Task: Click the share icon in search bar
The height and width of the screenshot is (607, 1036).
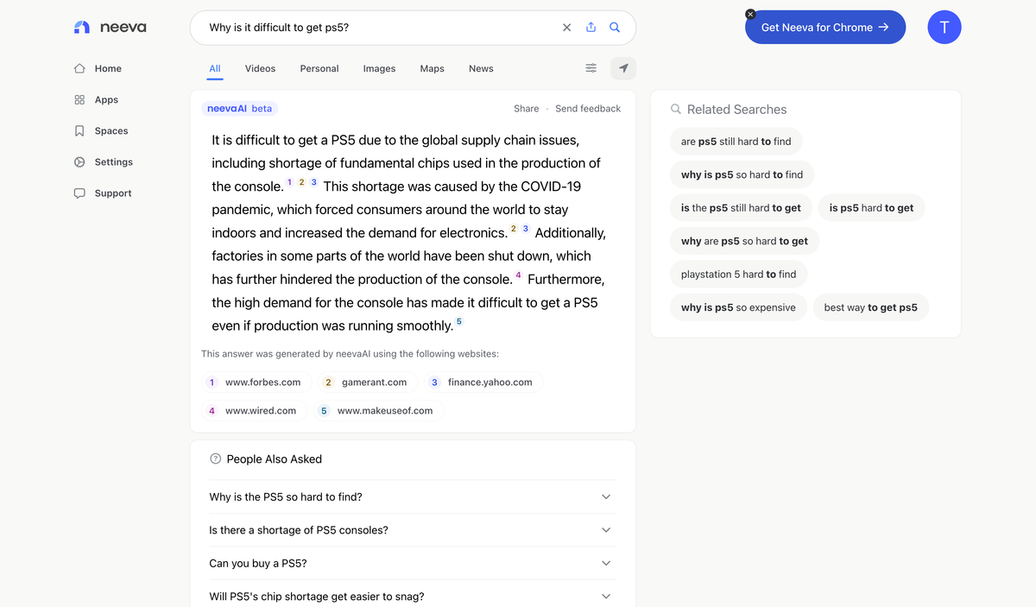Action: [x=591, y=28]
